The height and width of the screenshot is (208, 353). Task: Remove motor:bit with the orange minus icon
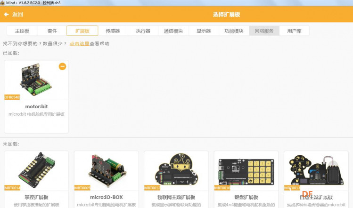tap(62, 66)
